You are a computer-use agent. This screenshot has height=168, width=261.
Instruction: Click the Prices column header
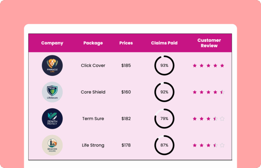tap(126, 43)
